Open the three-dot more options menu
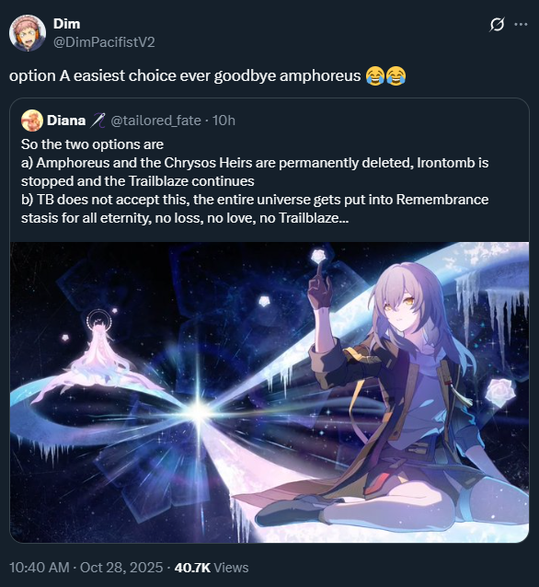The width and height of the screenshot is (539, 587). pyautogui.click(x=521, y=24)
